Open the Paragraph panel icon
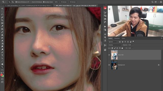 coord(105,37)
